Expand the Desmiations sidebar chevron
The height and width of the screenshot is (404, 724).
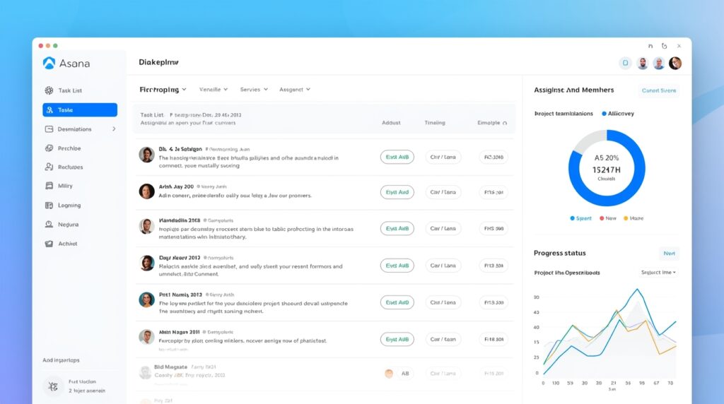pos(114,129)
